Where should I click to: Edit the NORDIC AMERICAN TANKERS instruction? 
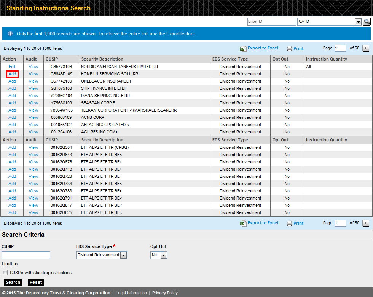click(12, 67)
